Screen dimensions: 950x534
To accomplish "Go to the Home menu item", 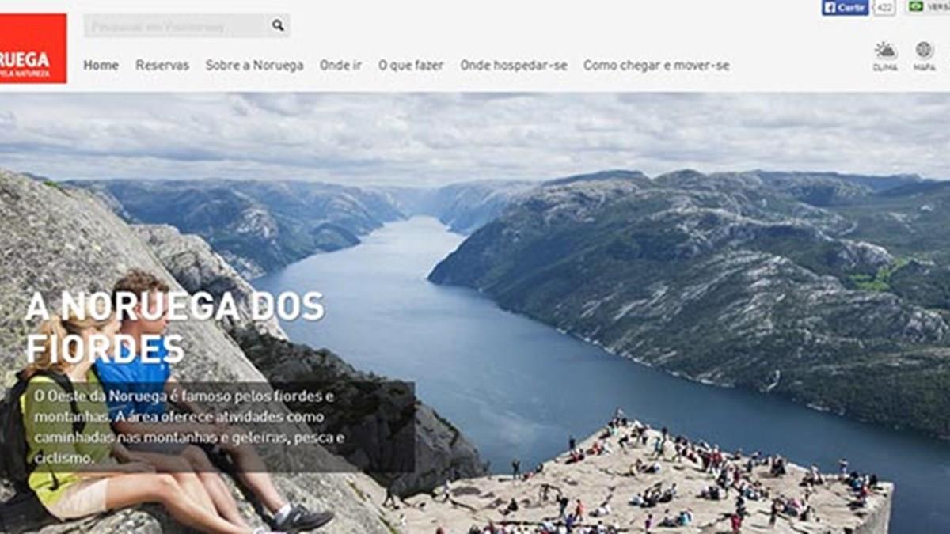I will pos(101,66).
